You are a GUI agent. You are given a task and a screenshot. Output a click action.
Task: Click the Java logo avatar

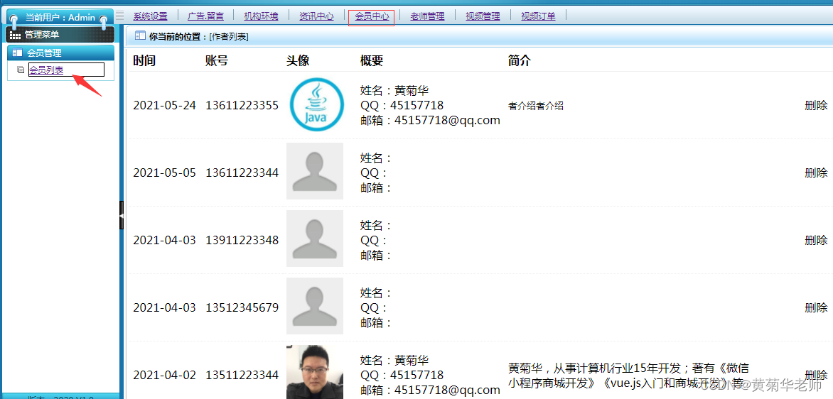316,104
